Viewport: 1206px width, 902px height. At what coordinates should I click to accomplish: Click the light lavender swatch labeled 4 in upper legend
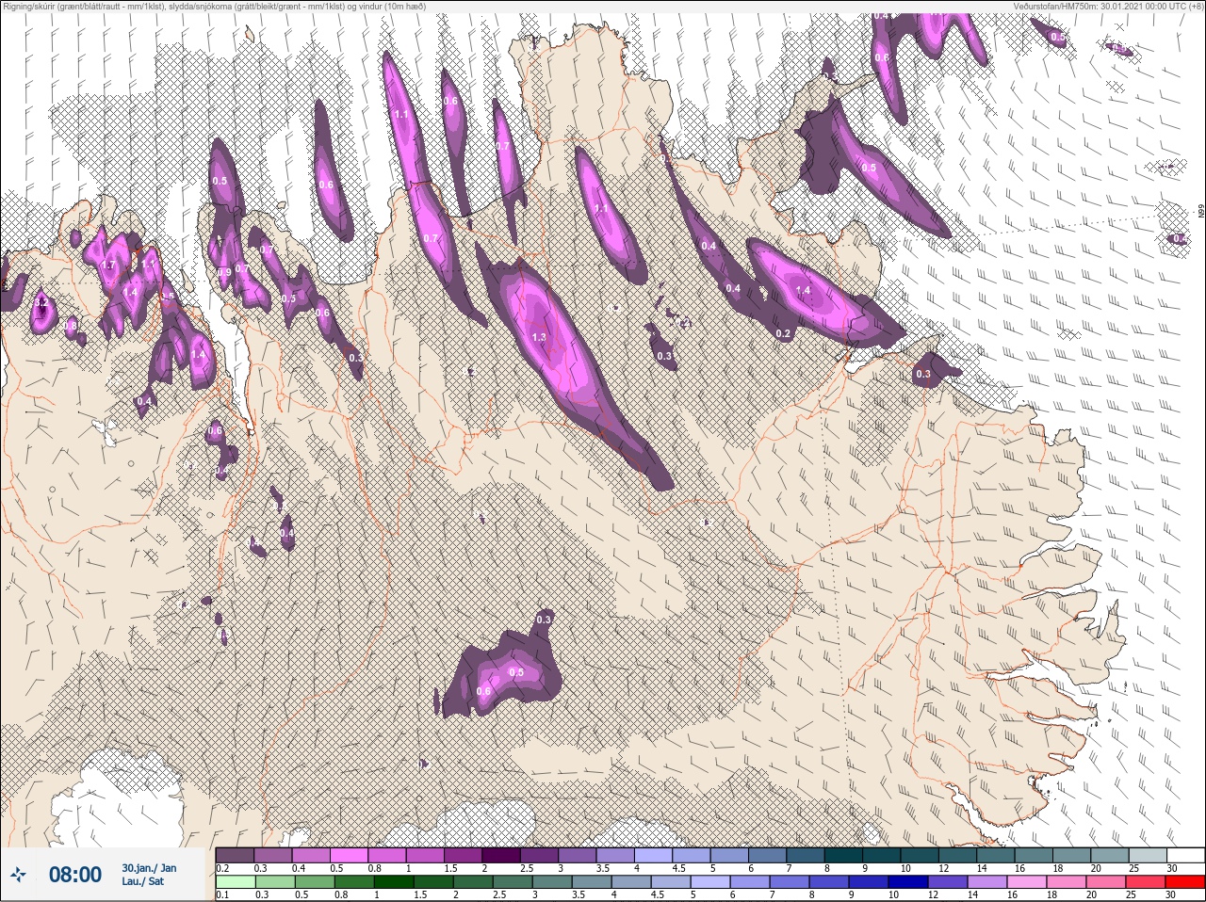(655, 856)
